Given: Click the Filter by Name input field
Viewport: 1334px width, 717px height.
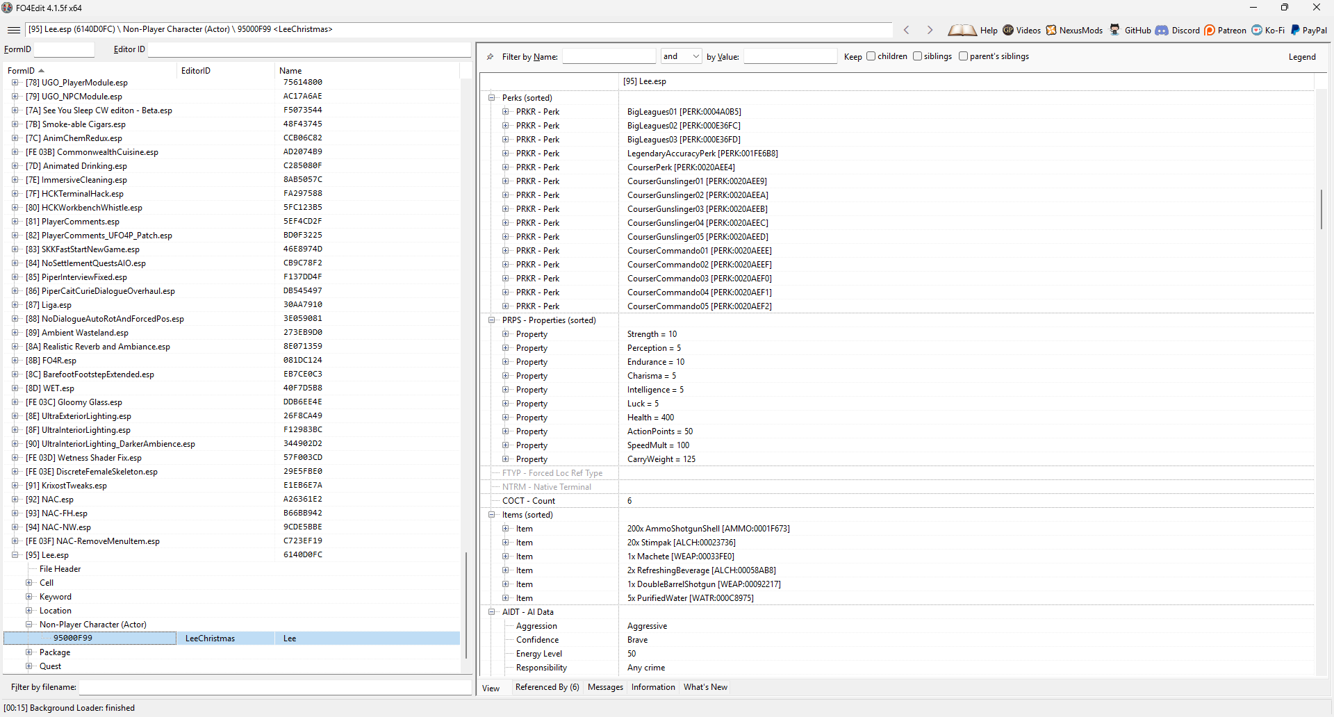Looking at the screenshot, I should (609, 56).
